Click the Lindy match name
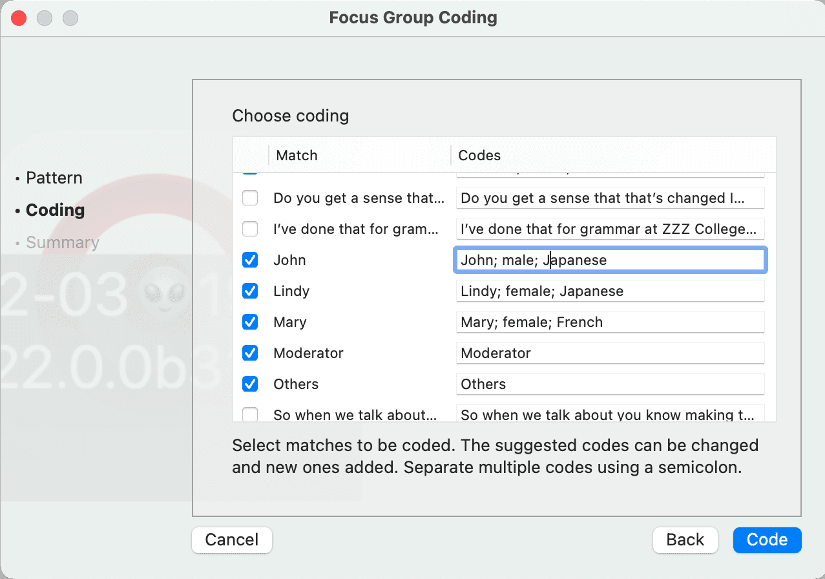 point(291,291)
